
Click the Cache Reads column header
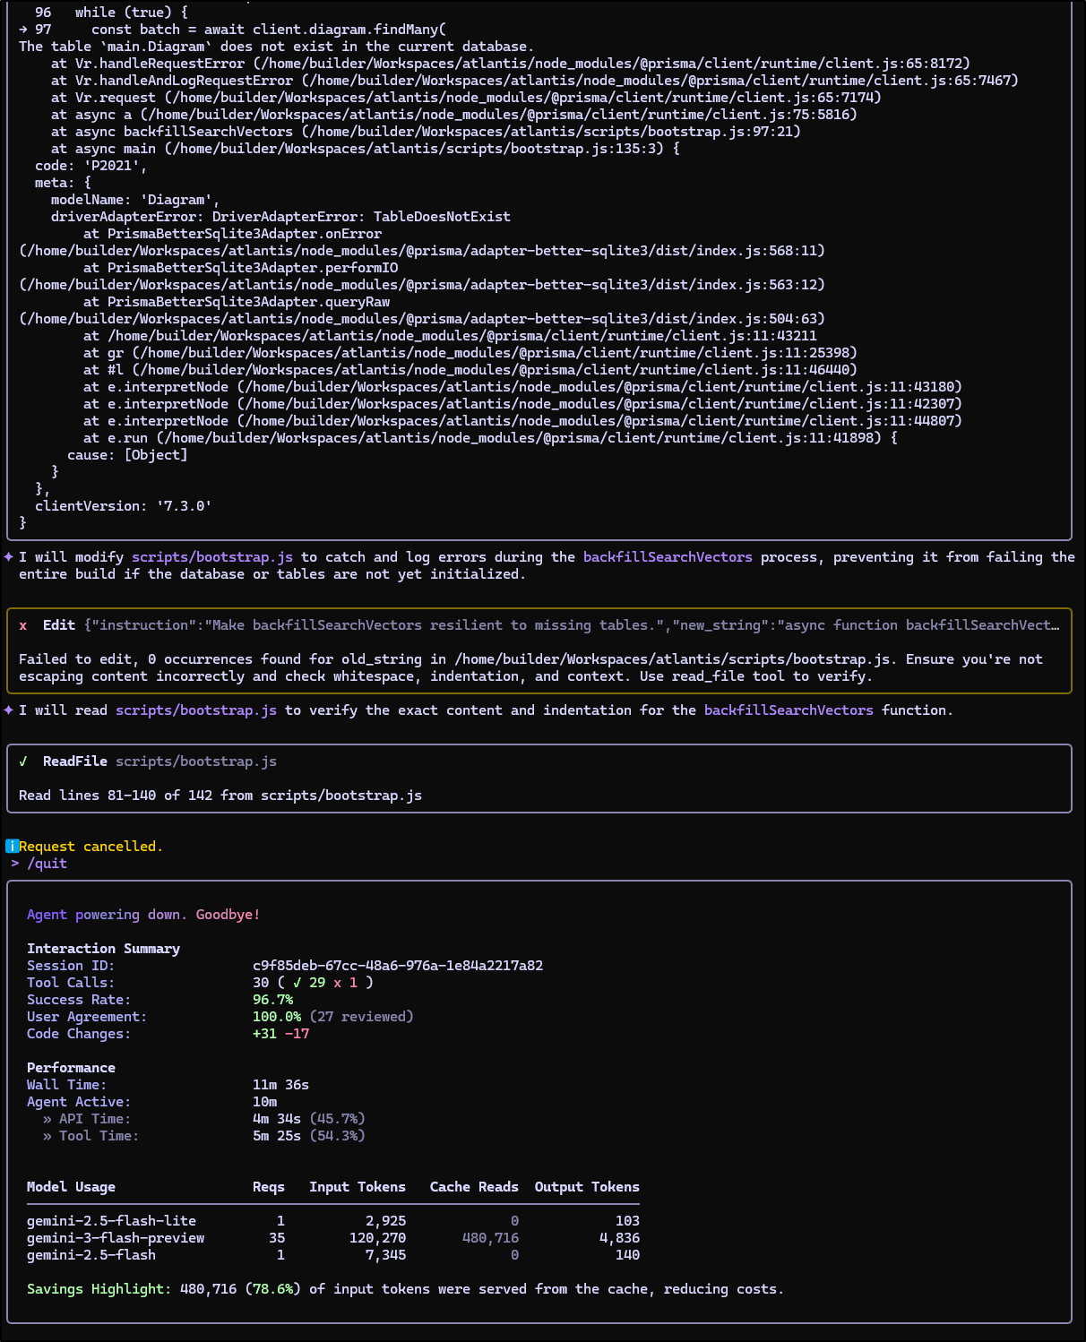[473, 1187]
